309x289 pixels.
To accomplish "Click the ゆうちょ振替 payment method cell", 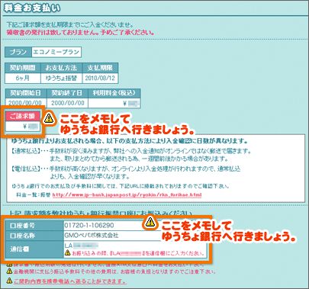I will click(61, 78).
